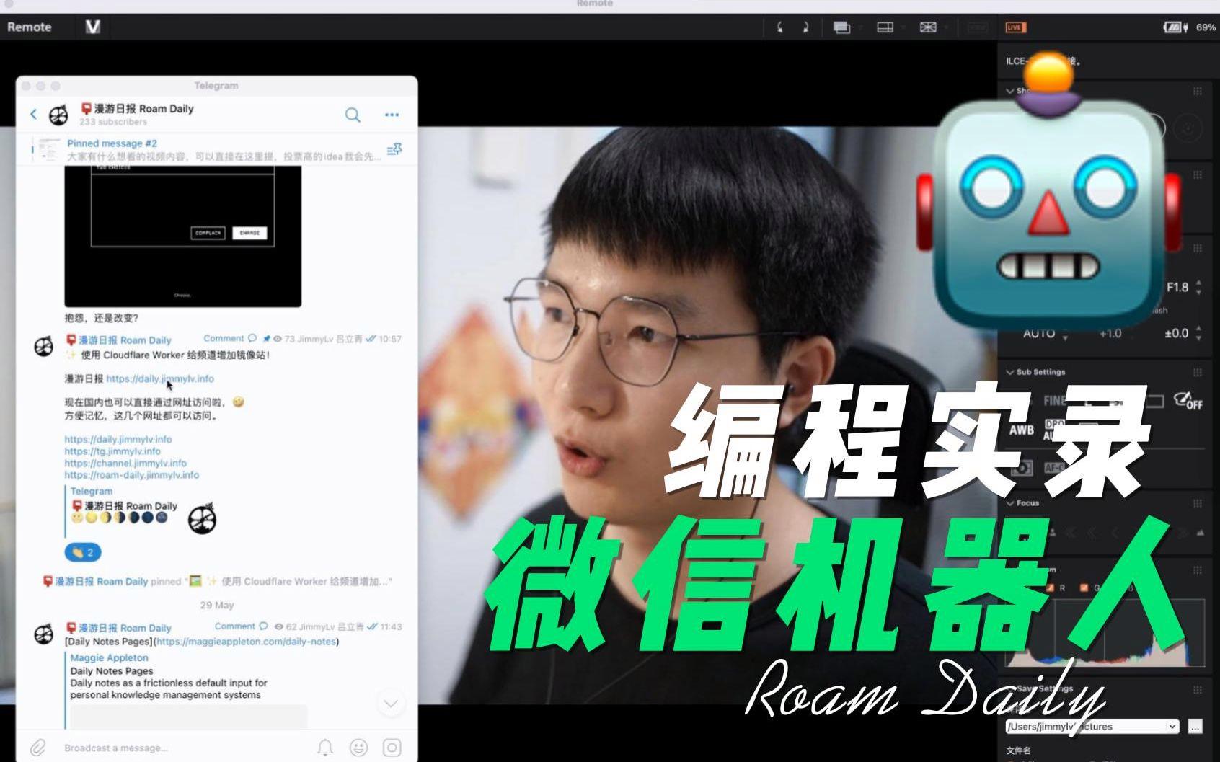Click the FINE image quality setting
The height and width of the screenshot is (762, 1220).
click(x=1054, y=400)
